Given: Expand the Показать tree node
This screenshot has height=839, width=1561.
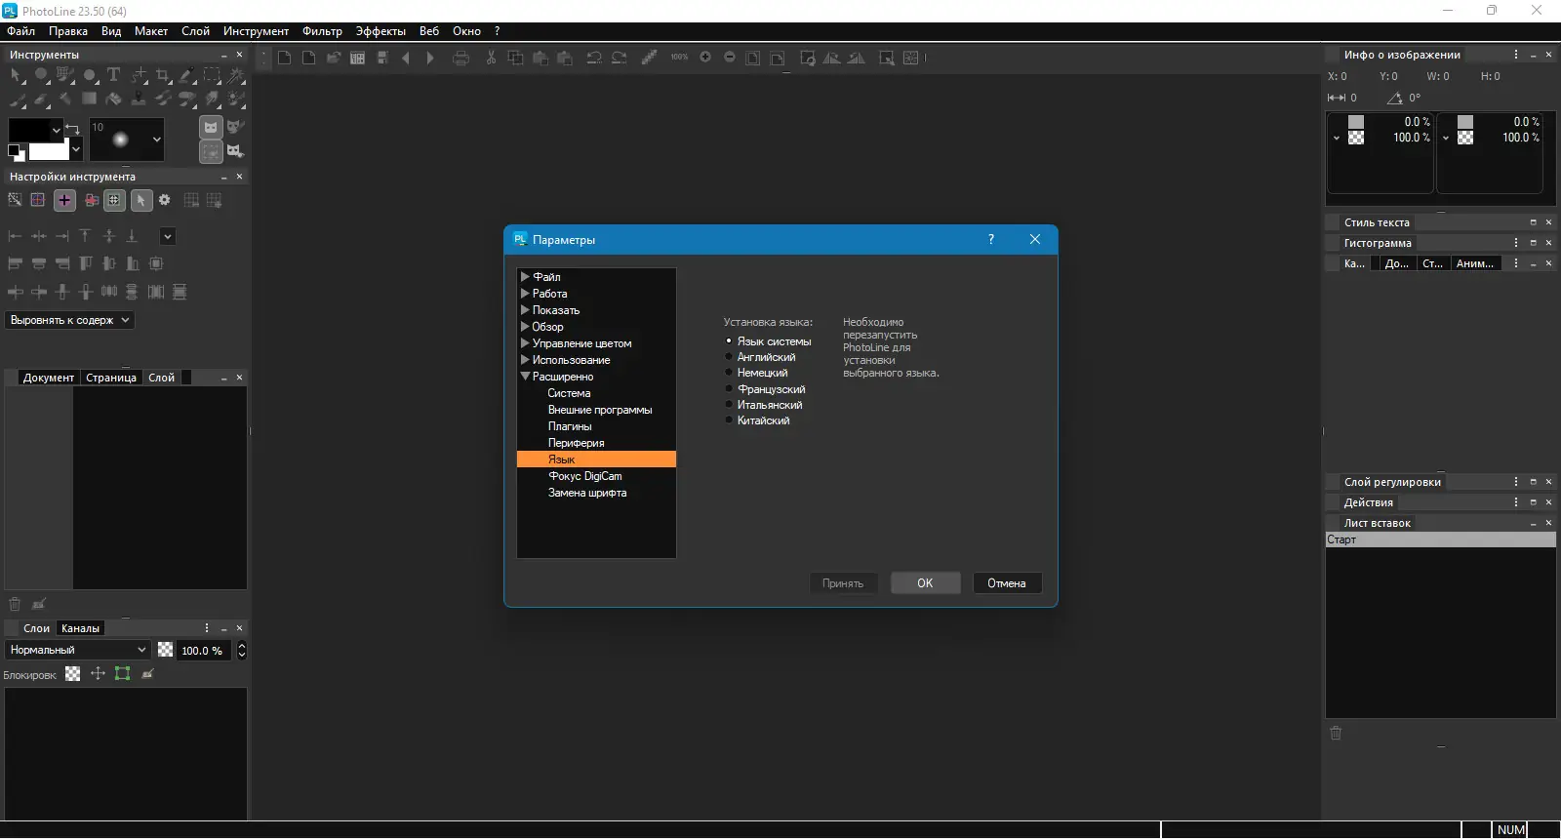Looking at the screenshot, I should (x=525, y=310).
